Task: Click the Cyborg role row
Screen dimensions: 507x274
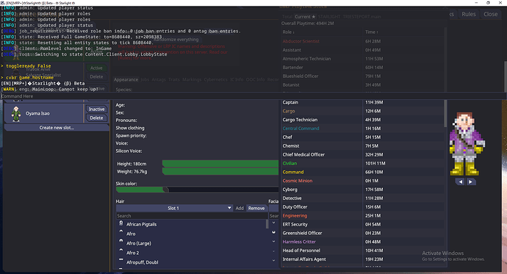Action: (x=362, y=190)
